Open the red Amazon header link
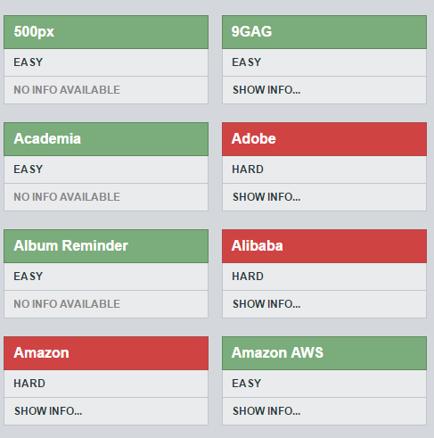 41,352
